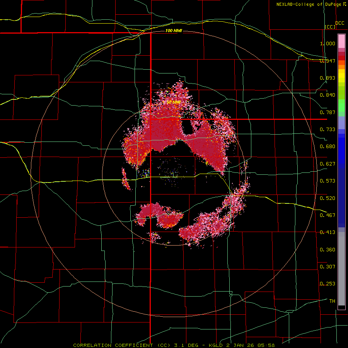Select the 0.733 color scale value
348x348 pixels.
pos(328,130)
